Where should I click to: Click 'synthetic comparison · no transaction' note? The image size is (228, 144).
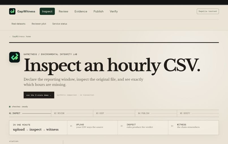[75, 95]
